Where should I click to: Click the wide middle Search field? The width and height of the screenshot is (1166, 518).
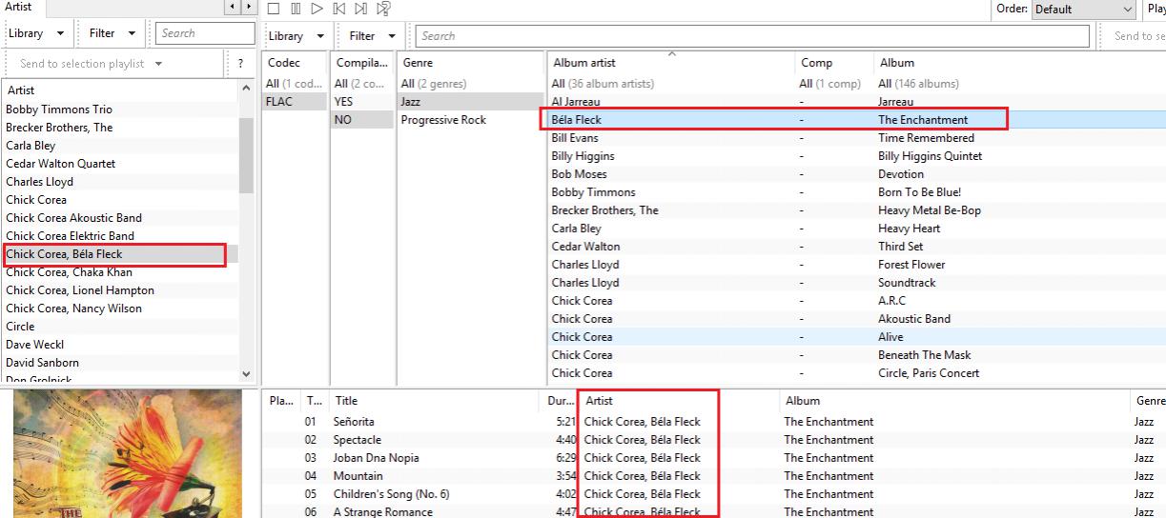pos(751,36)
